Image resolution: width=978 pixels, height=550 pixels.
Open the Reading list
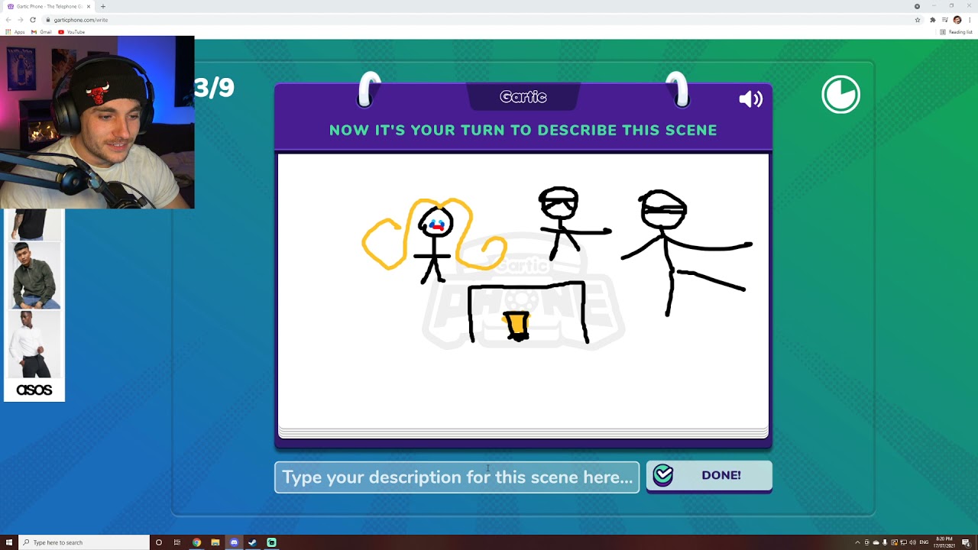[956, 32]
